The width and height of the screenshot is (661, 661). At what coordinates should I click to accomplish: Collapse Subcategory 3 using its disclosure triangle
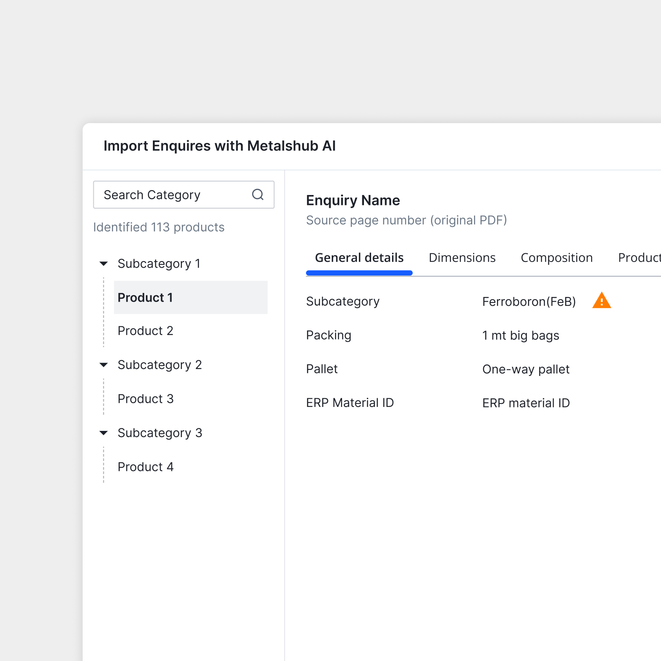[x=103, y=433]
